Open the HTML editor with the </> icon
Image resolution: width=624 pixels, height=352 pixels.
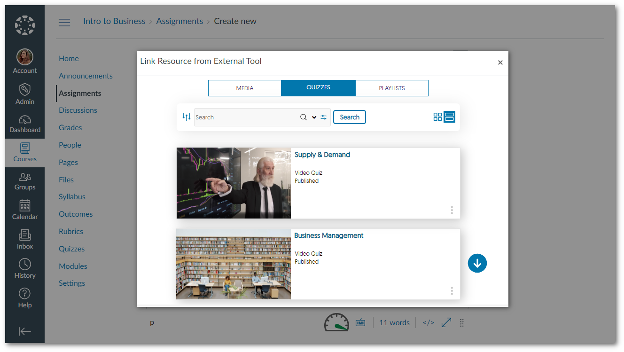(428, 322)
